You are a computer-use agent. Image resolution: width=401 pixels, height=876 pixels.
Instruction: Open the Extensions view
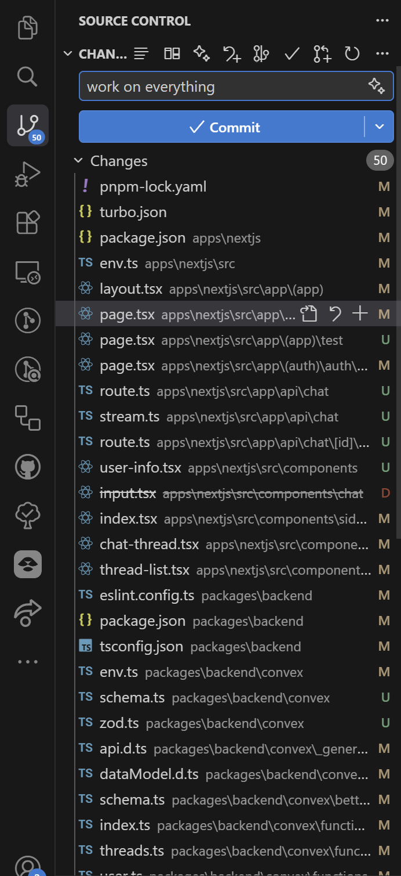(27, 222)
